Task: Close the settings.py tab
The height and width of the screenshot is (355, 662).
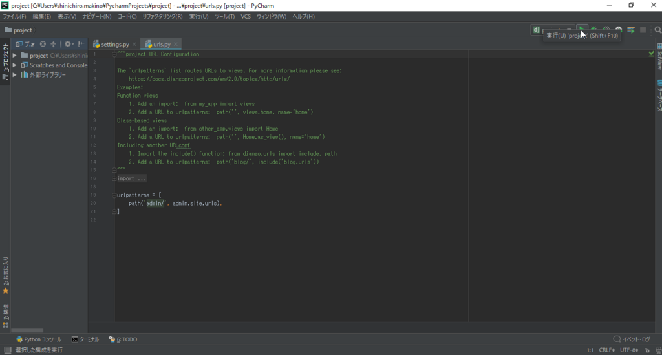Action: click(x=134, y=44)
